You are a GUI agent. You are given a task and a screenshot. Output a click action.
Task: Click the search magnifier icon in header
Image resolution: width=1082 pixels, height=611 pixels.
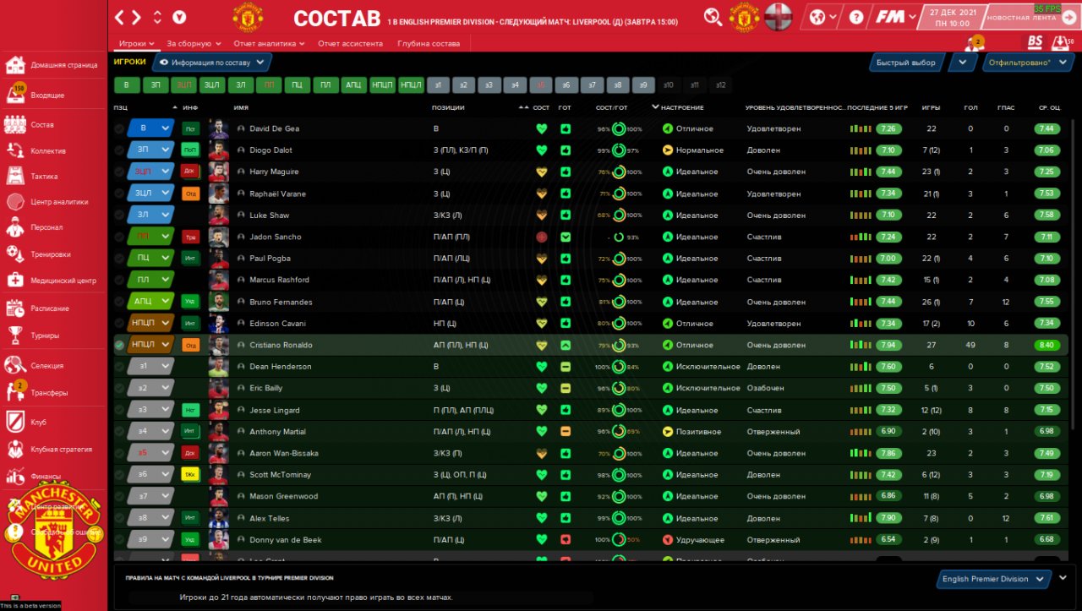coord(713,17)
